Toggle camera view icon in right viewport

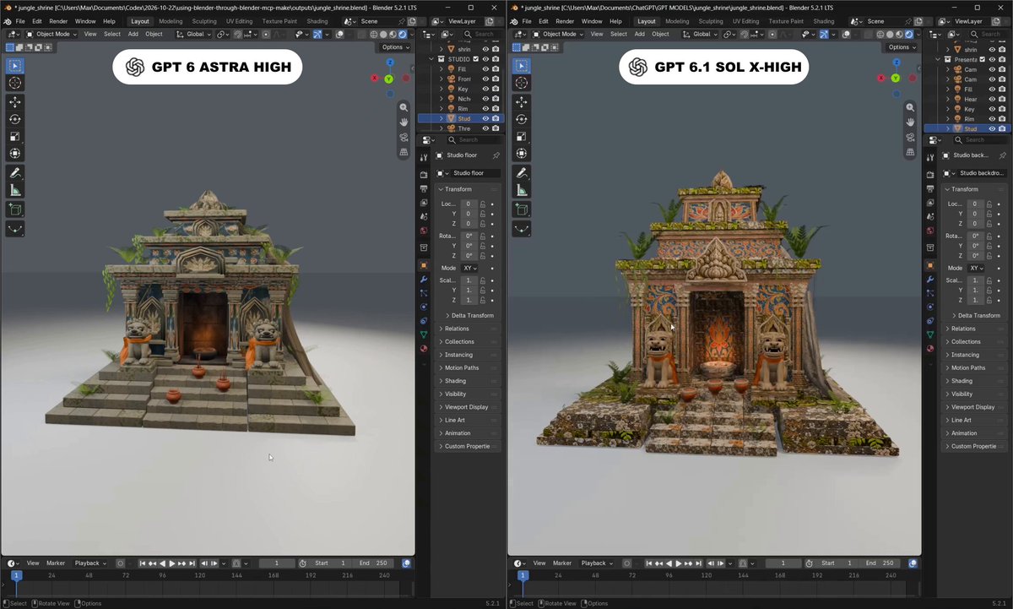point(910,138)
